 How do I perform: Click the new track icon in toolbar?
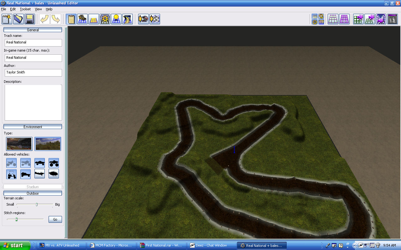7,19
